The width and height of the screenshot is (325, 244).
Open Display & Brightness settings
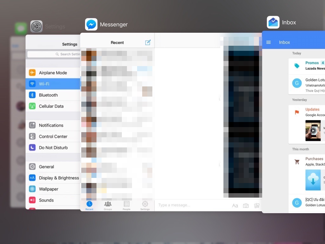[53, 178]
